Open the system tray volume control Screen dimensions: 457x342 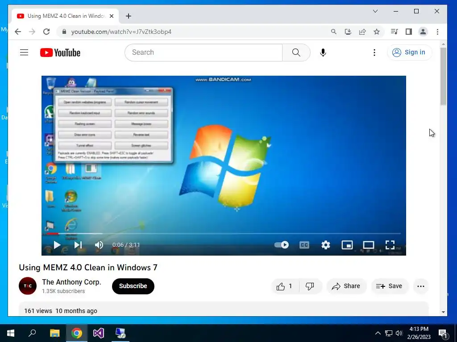[x=399, y=333]
